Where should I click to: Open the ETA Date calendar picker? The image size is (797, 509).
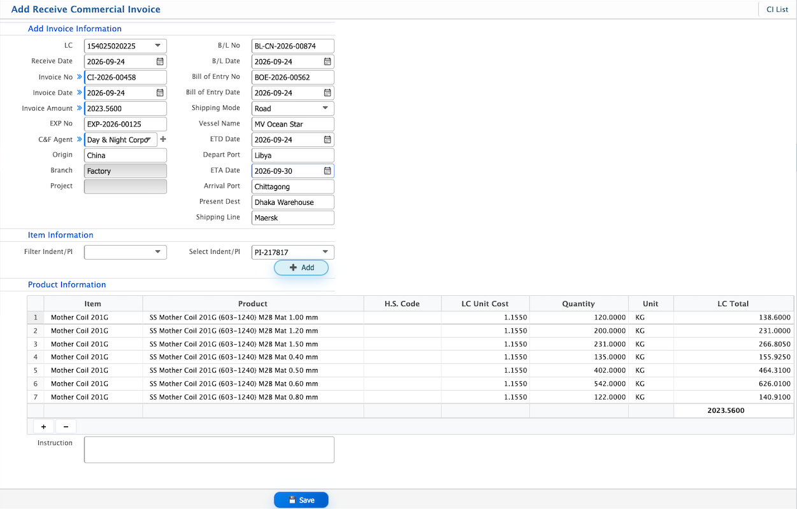click(x=327, y=171)
